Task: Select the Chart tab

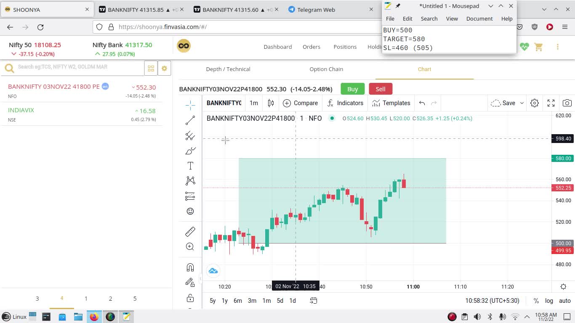Action: click(x=424, y=69)
